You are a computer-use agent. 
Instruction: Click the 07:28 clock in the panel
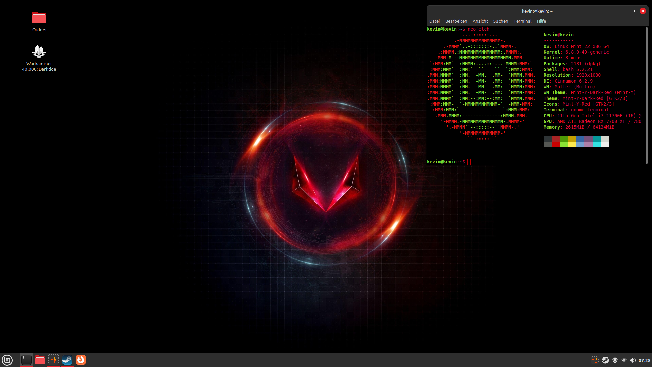pyautogui.click(x=644, y=360)
